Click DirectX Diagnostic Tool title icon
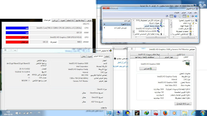This screenshot has height=116, width=207. [x=111, y=51]
